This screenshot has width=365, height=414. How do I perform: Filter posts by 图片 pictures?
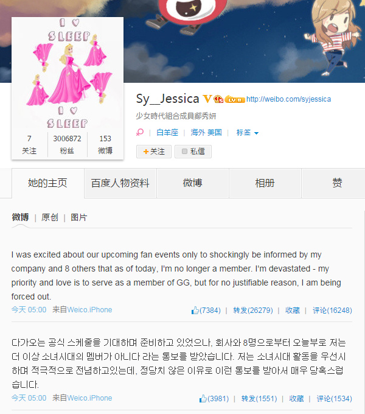[x=79, y=217]
